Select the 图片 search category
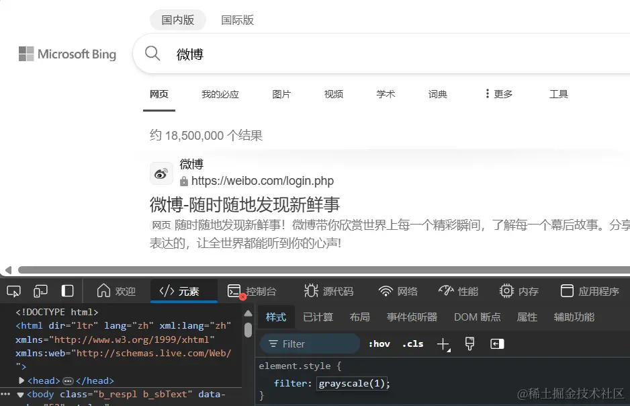The height and width of the screenshot is (406, 630). tap(281, 94)
